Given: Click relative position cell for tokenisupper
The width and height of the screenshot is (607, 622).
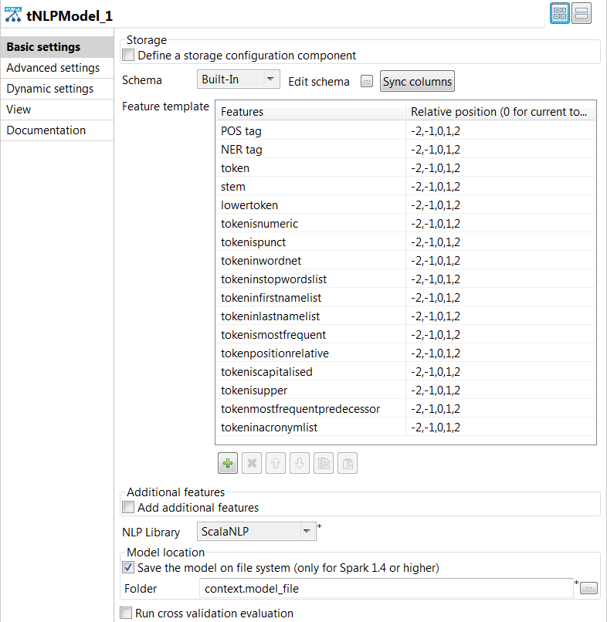Looking at the screenshot, I should point(500,390).
